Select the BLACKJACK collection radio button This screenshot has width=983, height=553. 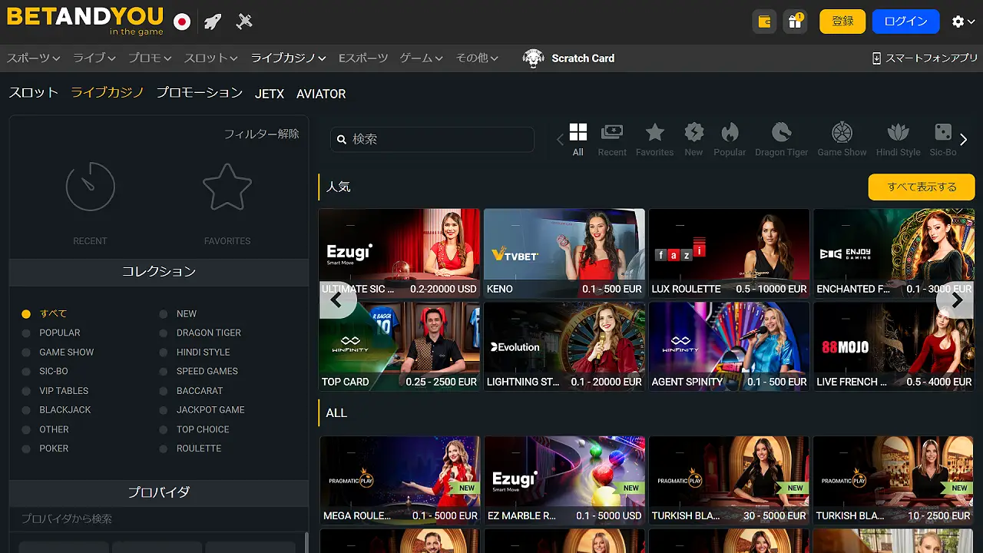[x=26, y=410]
